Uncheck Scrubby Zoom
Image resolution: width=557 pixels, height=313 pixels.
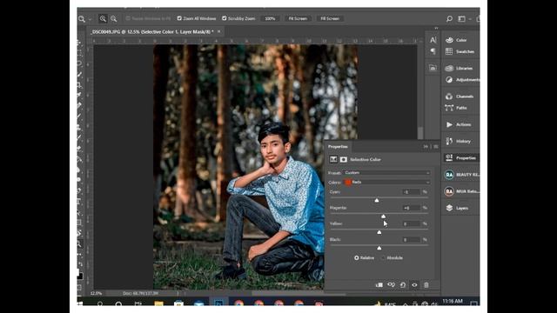(225, 18)
